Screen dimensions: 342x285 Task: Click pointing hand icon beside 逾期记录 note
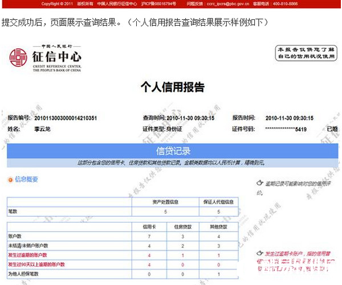254,184
